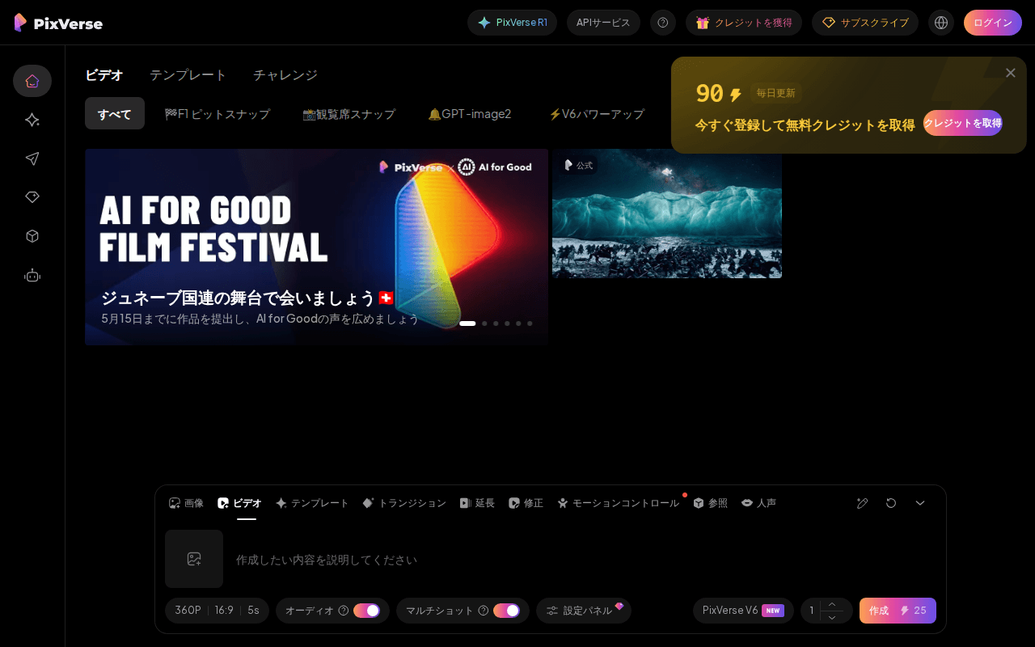Viewport: 1035px width, 647px height.
Task: Toggle the オーディオ switch
Action: point(366,611)
